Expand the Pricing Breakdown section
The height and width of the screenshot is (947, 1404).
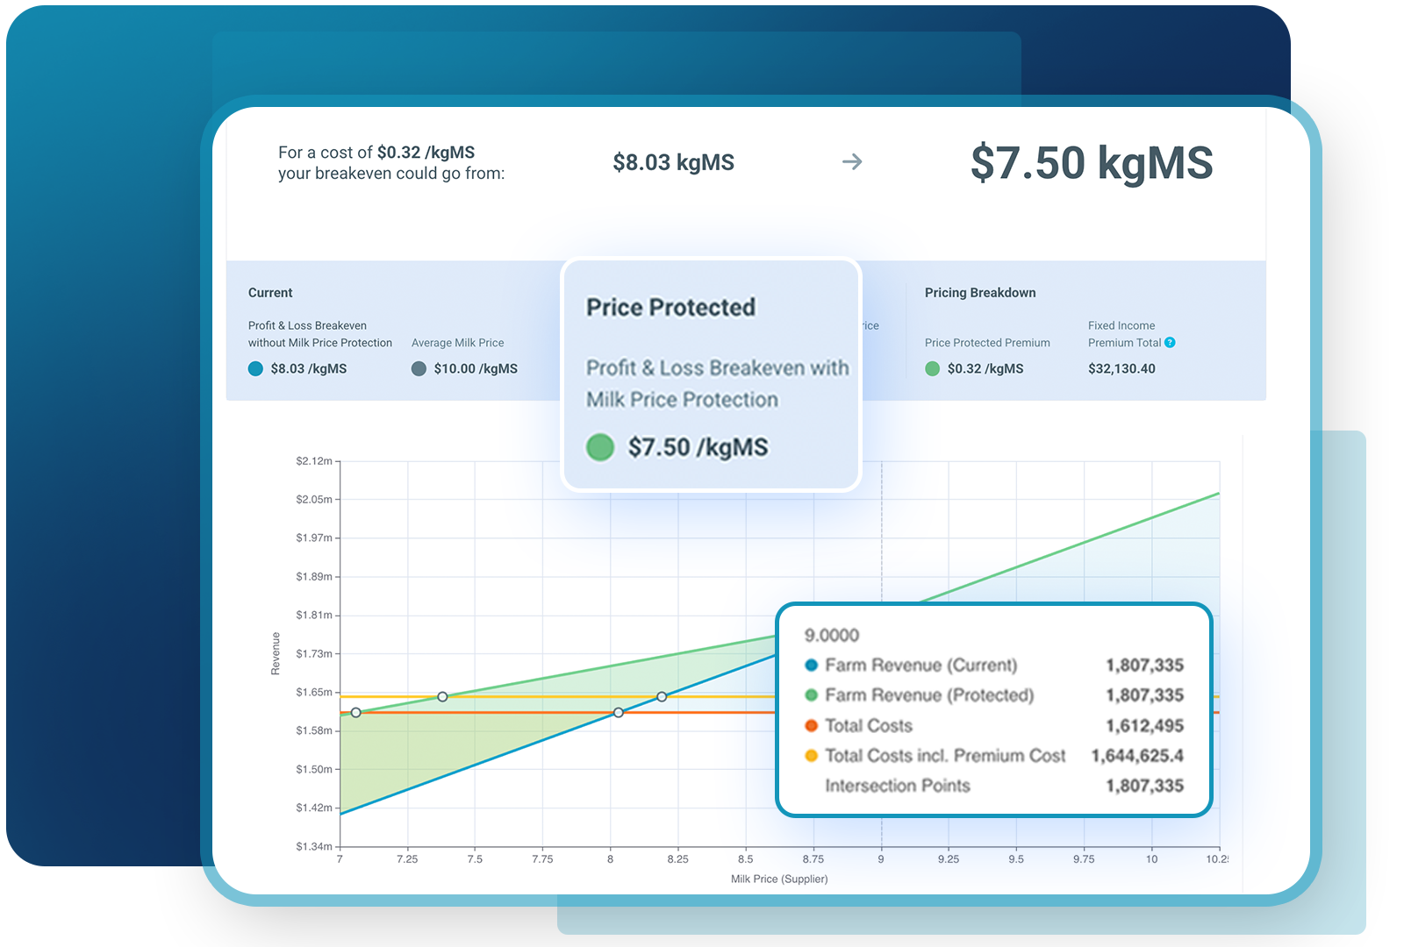click(x=980, y=292)
